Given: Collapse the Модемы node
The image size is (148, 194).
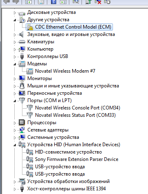Looking at the screenshot, I should pyautogui.click(x=15, y=65).
